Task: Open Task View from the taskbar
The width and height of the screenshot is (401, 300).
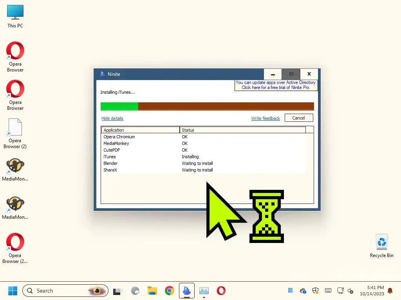Action: (117, 291)
